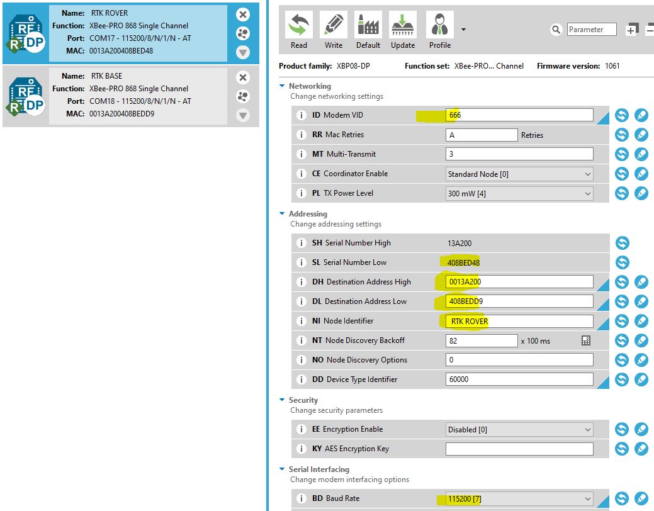Image resolution: width=654 pixels, height=511 pixels.
Task: Edit the ID Modem VID field
Action: click(x=519, y=115)
